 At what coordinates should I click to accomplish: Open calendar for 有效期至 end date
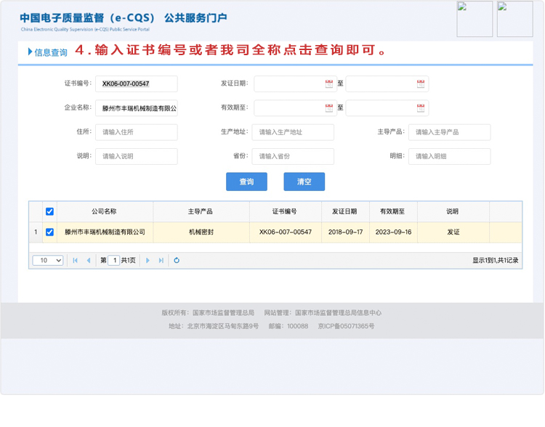[x=420, y=109]
